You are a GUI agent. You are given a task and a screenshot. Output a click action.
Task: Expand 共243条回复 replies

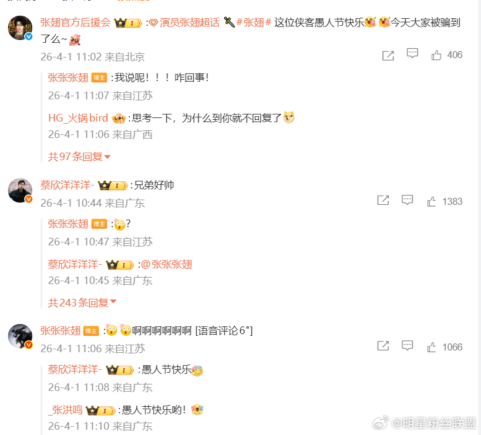[82, 302]
